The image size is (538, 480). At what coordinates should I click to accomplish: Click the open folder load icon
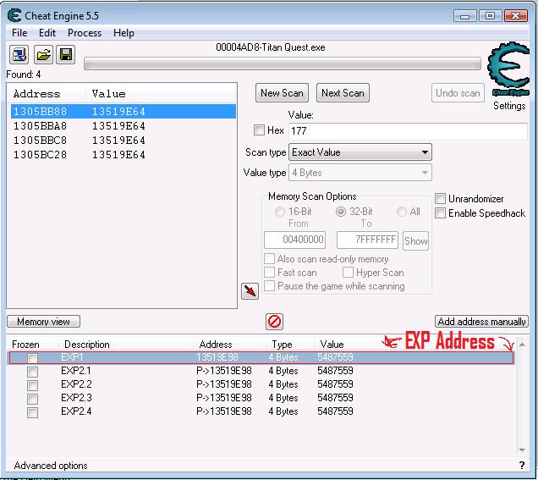43,54
